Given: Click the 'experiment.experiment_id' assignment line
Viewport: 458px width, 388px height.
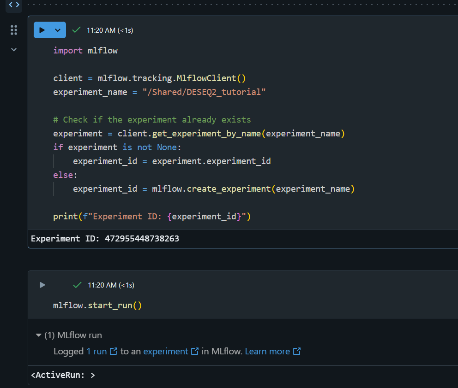Looking at the screenshot, I should click(172, 161).
